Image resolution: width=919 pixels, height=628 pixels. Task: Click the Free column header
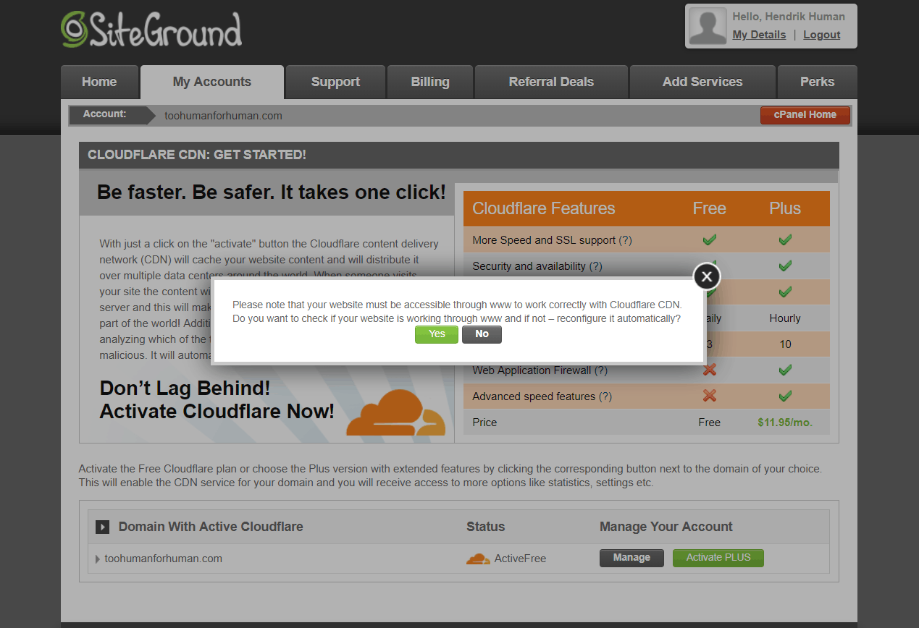tap(709, 208)
